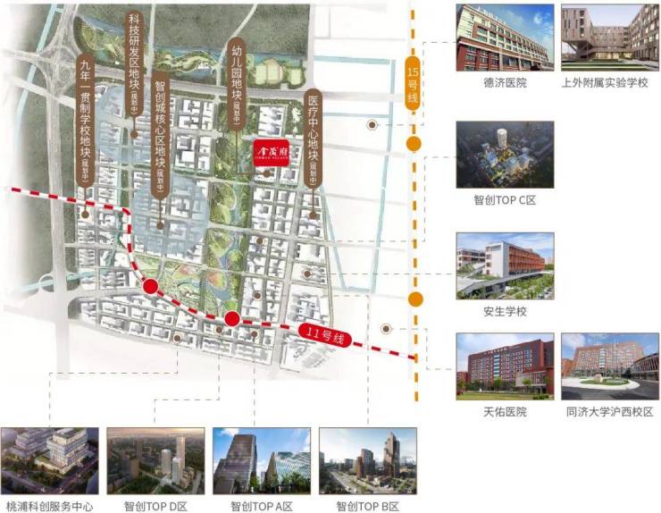Click the marker dot linked to 桃浦科创服务中心 dashed line
This screenshot has width=661, height=513.
[x=178, y=338]
